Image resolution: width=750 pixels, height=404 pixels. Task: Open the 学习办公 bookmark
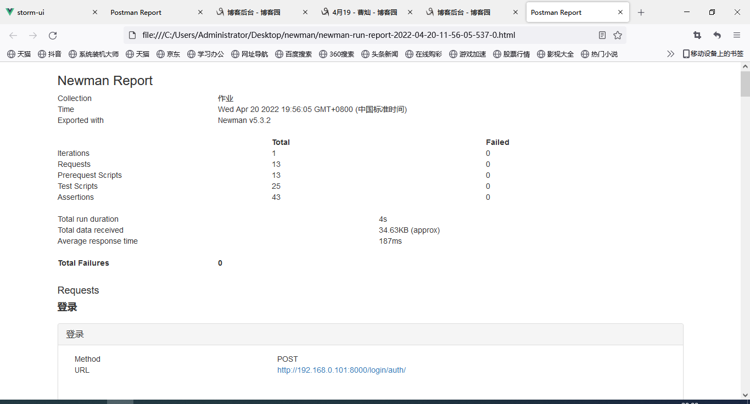(205, 54)
